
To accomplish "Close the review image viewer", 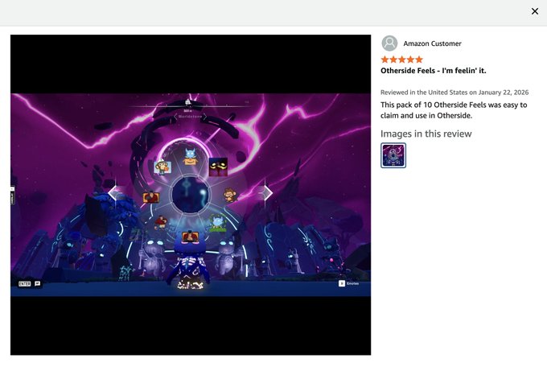I will coord(534,11).
